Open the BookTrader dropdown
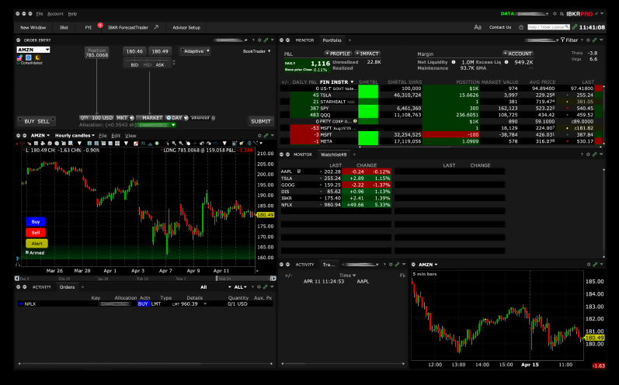 pyautogui.click(x=257, y=51)
